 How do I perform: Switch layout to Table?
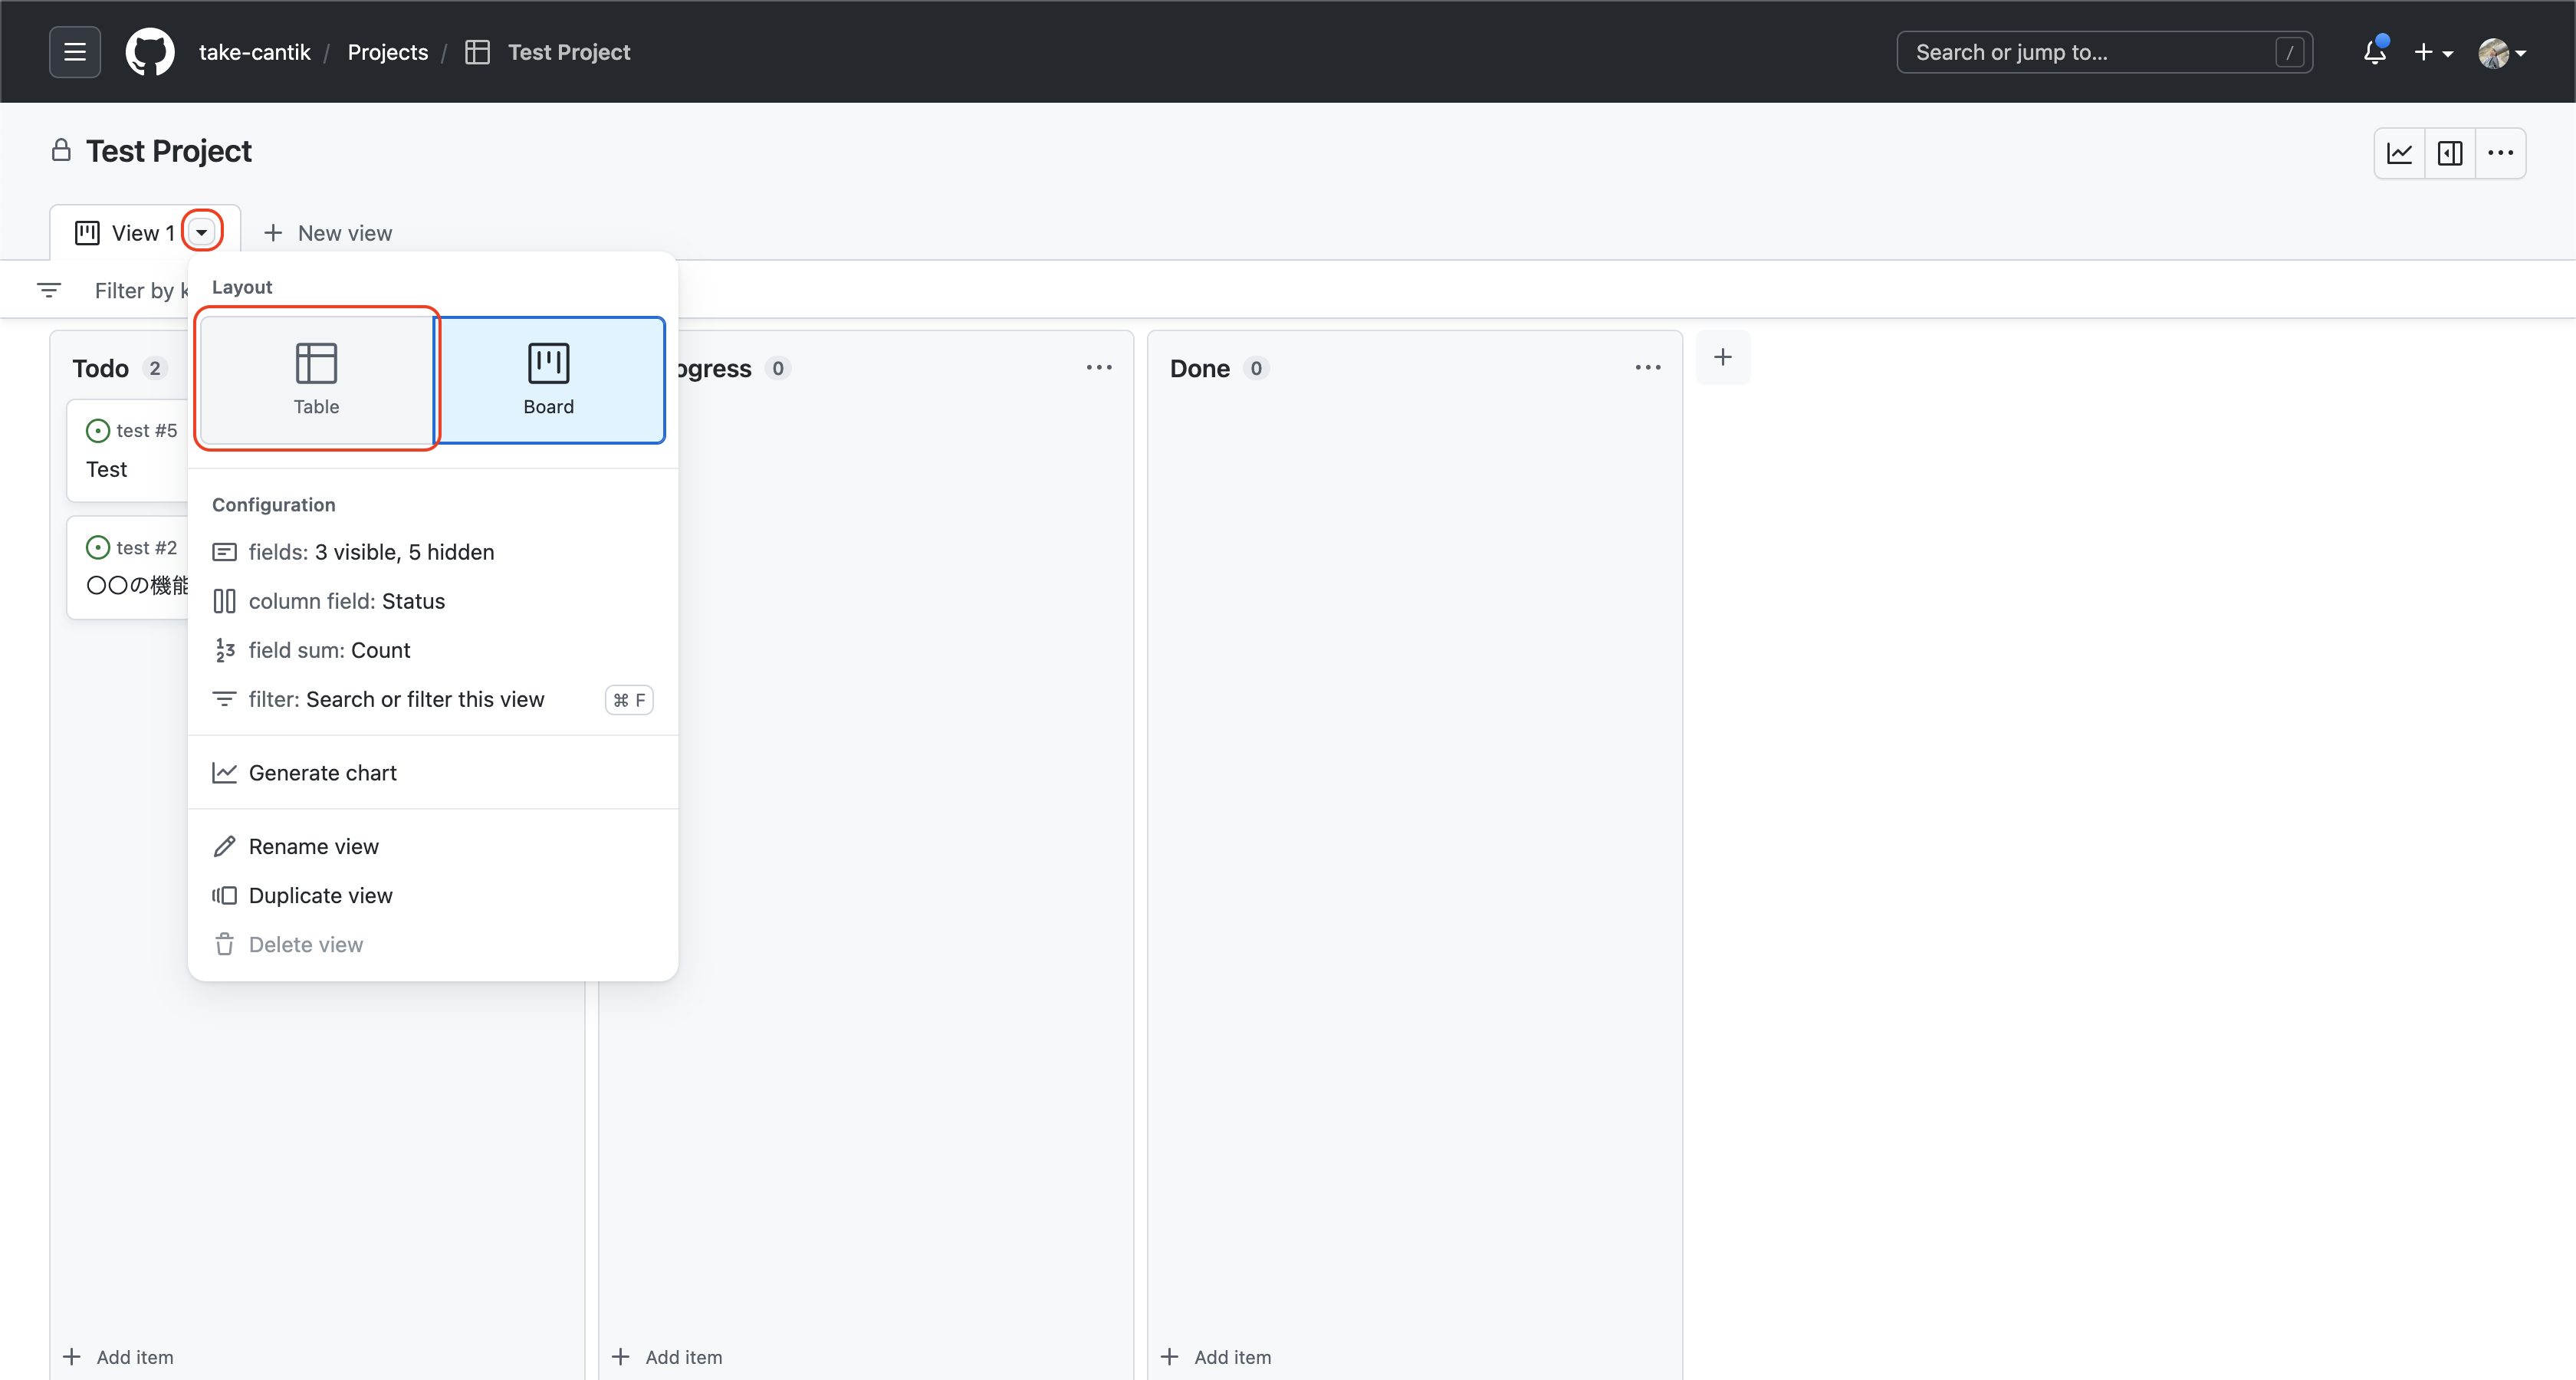[316, 379]
